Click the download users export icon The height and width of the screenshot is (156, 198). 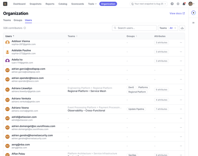tap(182, 28)
